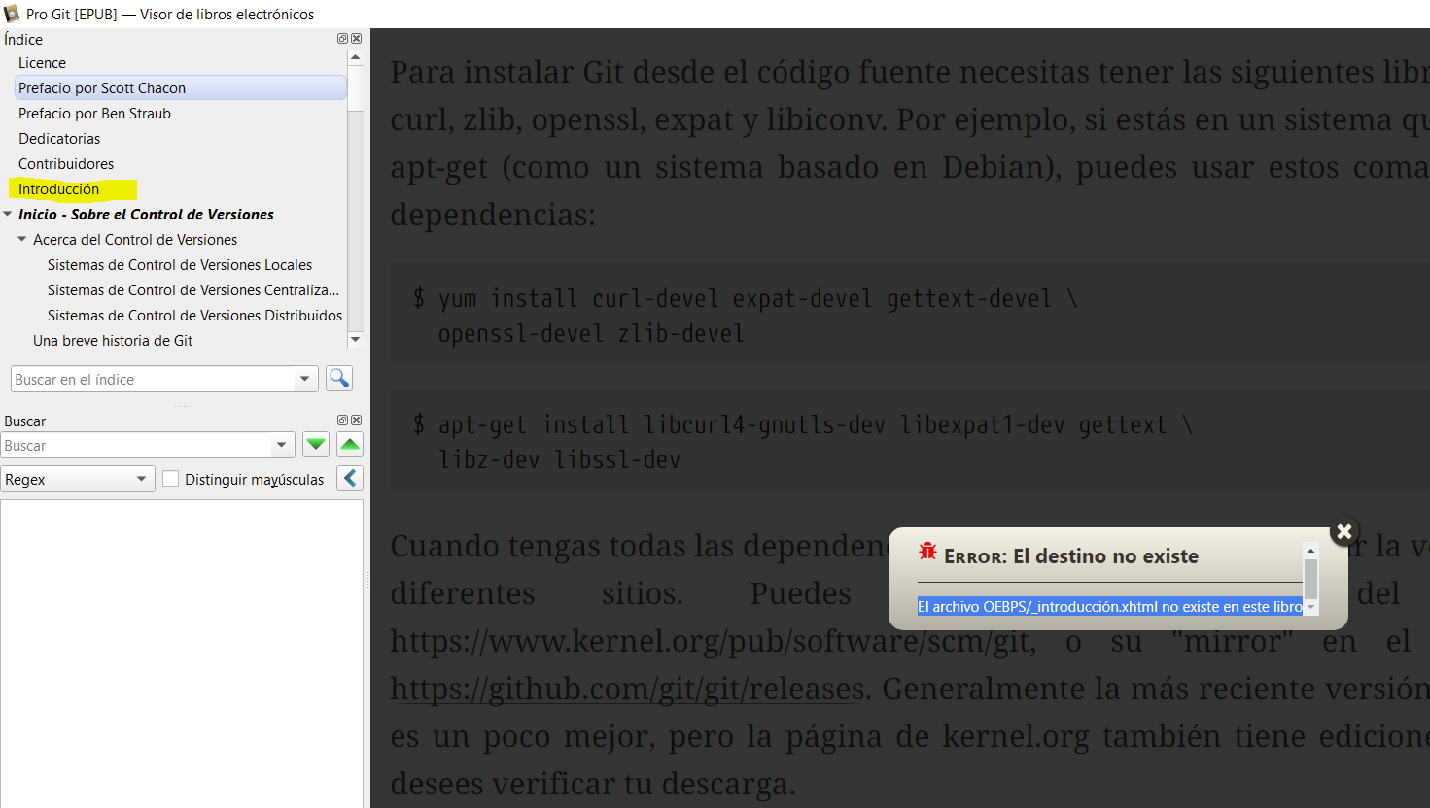
Task: Click the 'Error: El destino no existe' heading
Action: tap(1071, 556)
